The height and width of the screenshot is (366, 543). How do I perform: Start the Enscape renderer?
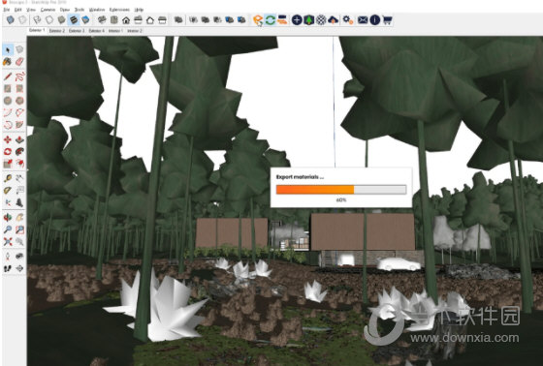tap(258, 20)
